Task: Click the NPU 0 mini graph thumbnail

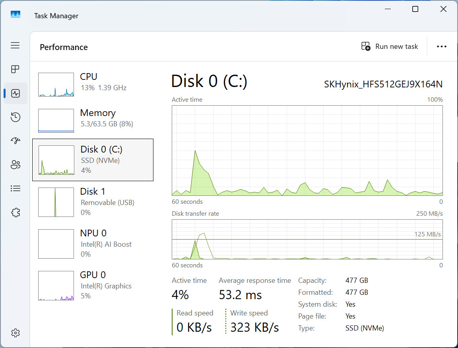Action: [56, 244]
